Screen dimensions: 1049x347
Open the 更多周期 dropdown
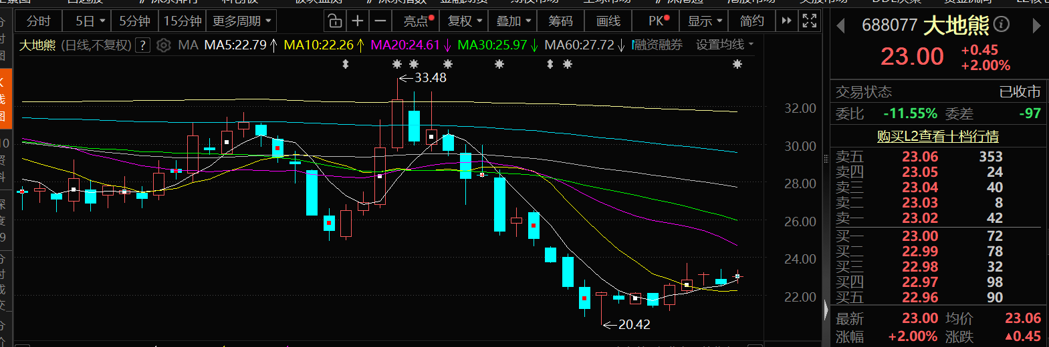pyautogui.click(x=241, y=21)
